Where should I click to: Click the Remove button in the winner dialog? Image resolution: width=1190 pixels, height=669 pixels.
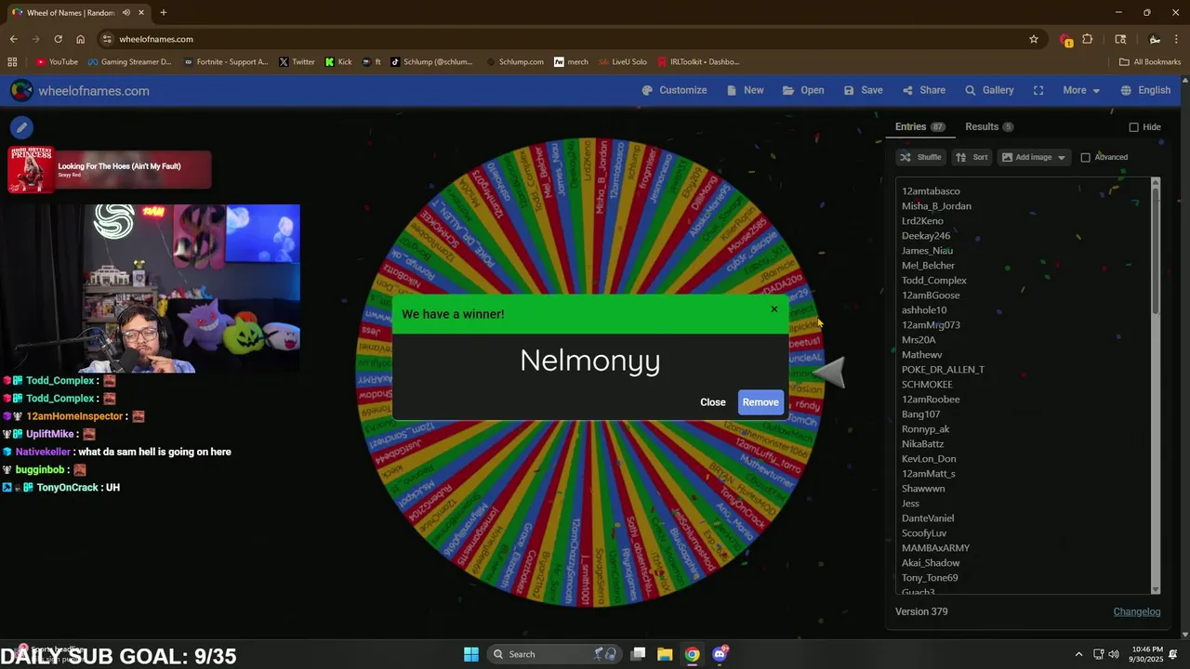coord(760,402)
